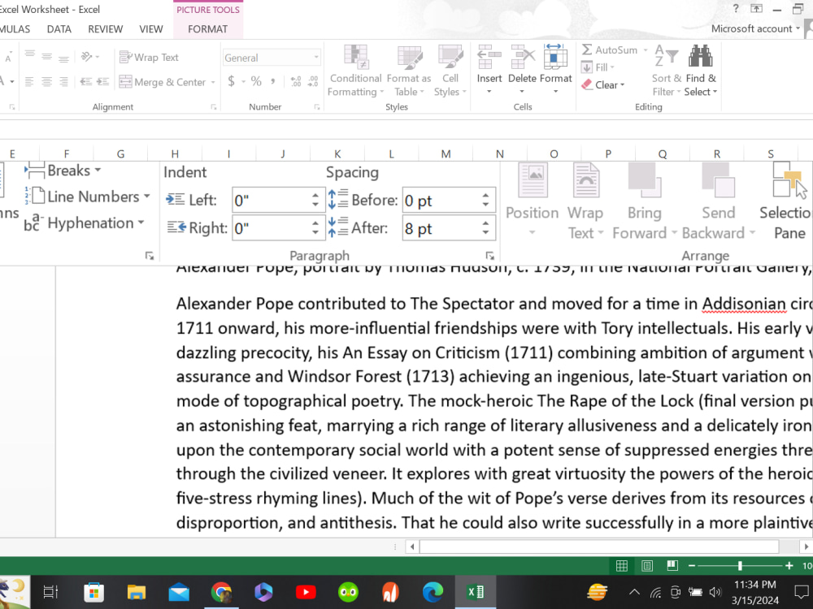Click Ribbon Display Options icon

click(x=756, y=9)
